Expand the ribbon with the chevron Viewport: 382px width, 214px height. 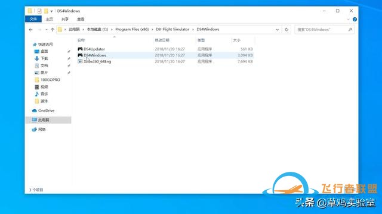point(348,20)
